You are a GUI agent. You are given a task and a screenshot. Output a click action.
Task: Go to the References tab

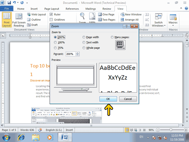(72, 9)
